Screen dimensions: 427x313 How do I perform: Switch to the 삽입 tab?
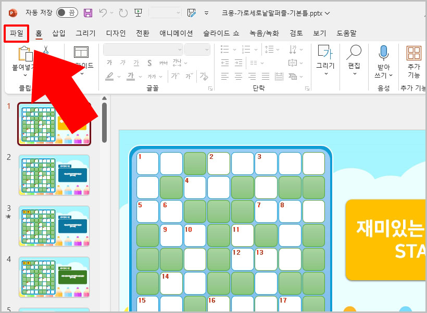point(58,33)
